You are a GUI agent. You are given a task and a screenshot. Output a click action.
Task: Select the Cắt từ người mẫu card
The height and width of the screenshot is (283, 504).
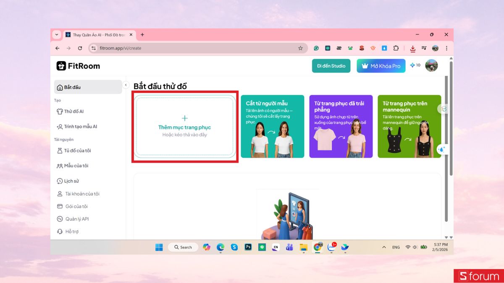tap(273, 127)
